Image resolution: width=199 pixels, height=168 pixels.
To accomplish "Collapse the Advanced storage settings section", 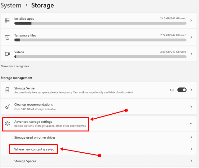I will point(191,123).
